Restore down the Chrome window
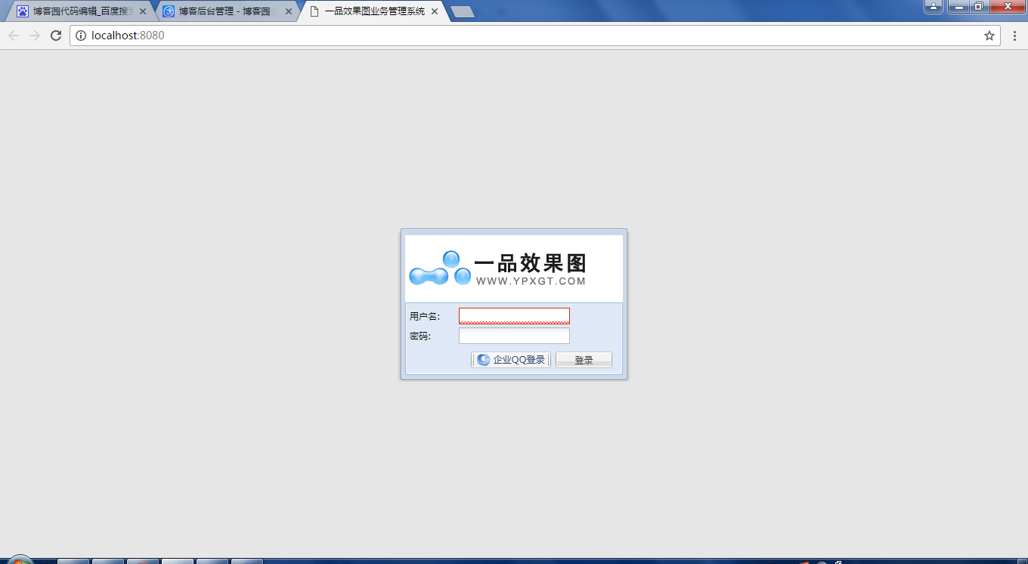The height and width of the screenshot is (564, 1028). (x=978, y=6)
